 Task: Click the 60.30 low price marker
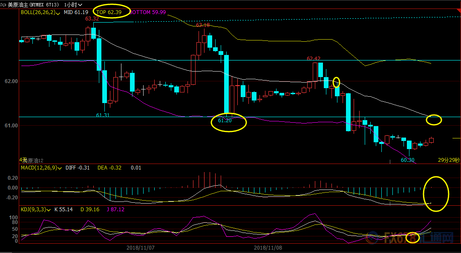(408, 160)
